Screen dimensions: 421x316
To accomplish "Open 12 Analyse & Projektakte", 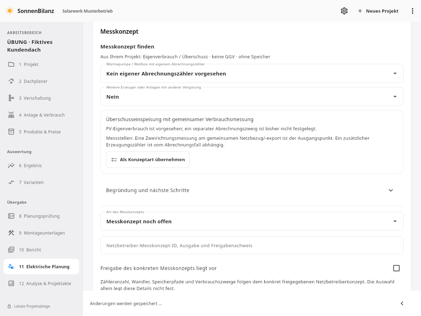I will pyautogui.click(x=41, y=283).
